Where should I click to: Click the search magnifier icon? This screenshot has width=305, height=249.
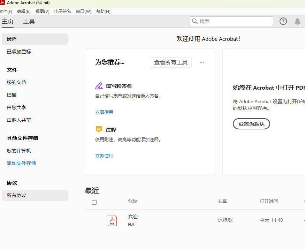pyautogui.click(x=195, y=21)
